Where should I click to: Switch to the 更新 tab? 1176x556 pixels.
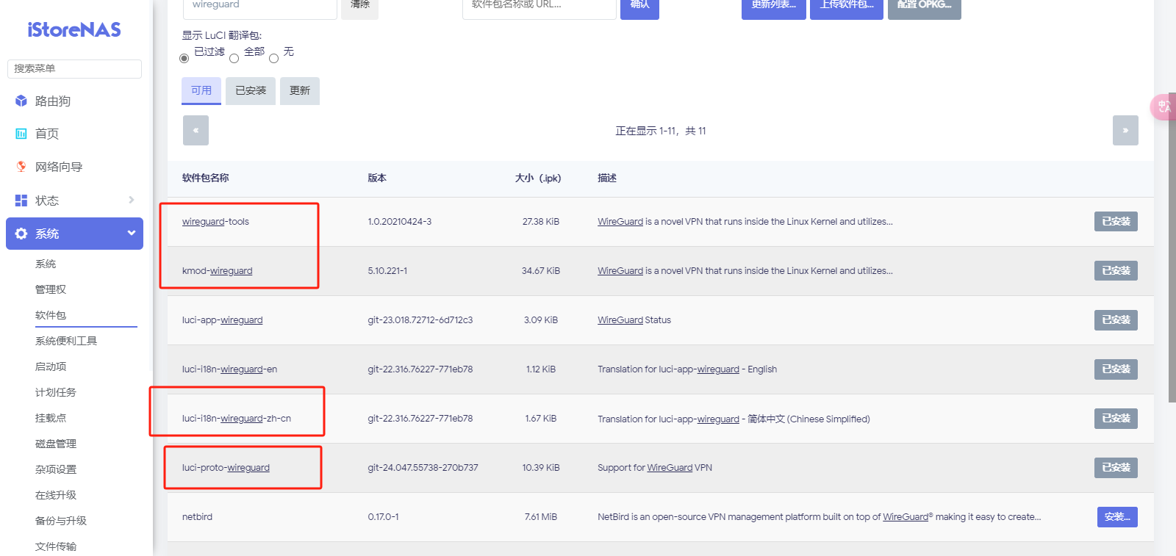299,91
